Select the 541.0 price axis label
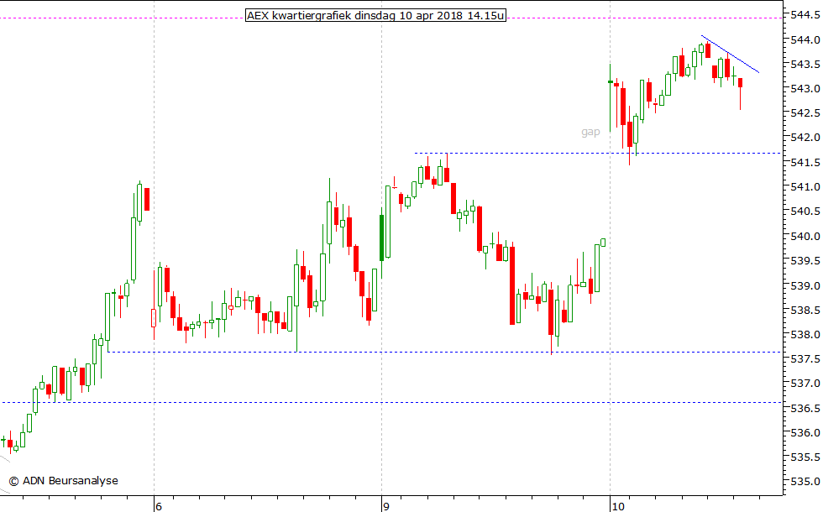Viewport: 823px width, 512px height. point(805,186)
